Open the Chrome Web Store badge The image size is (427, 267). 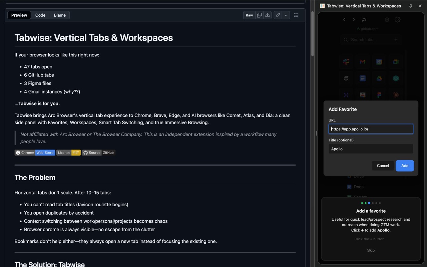point(35,153)
